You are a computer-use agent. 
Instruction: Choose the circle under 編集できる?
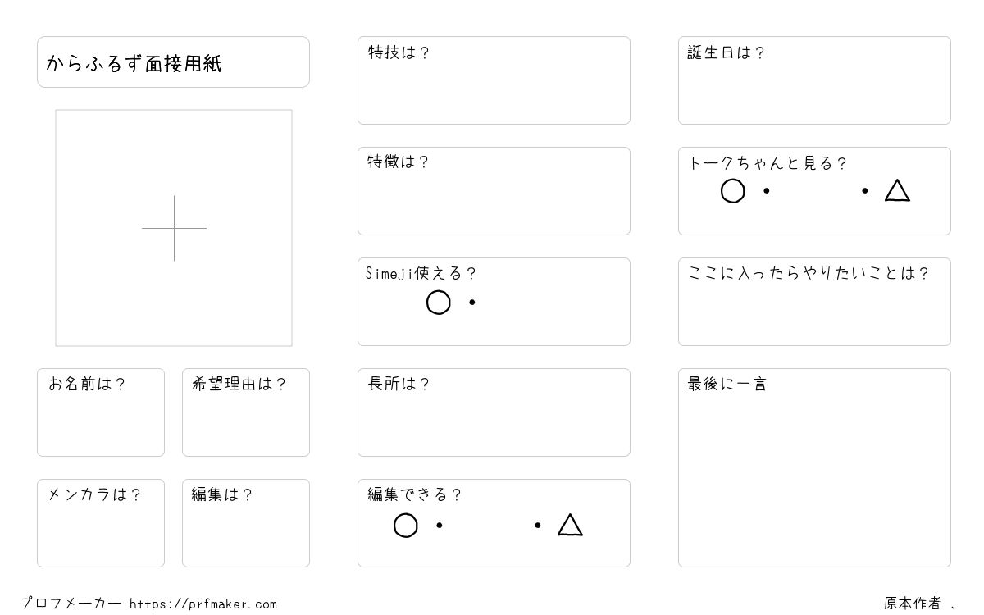(x=406, y=526)
